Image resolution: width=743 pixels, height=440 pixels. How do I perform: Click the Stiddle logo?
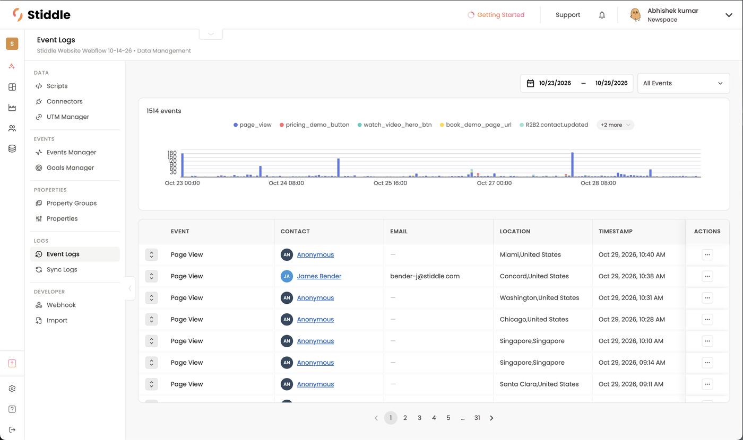(41, 15)
